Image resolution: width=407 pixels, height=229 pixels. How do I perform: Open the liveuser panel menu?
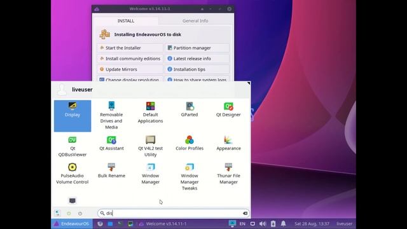point(345,223)
